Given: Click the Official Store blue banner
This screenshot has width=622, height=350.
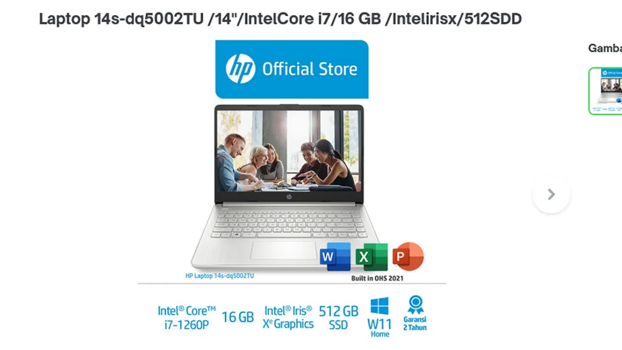Looking at the screenshot, I should (x=292, y=69).
